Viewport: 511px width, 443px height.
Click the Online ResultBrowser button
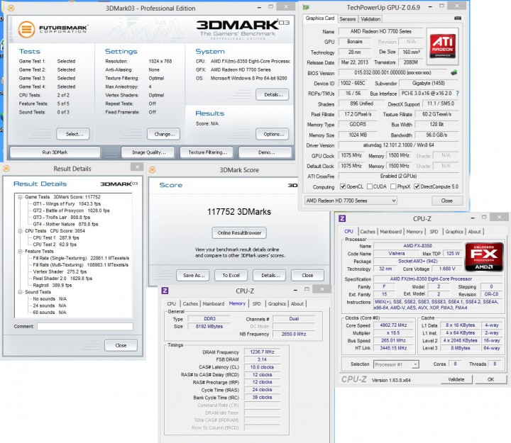(x=239, y=232)
